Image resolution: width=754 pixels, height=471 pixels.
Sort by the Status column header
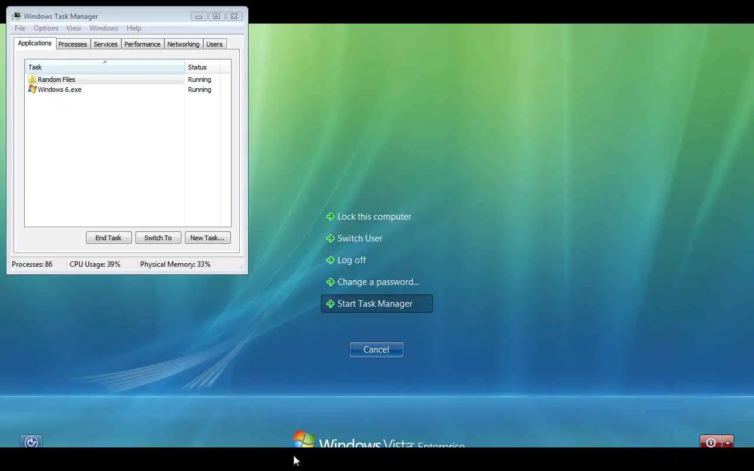click(203, 67)
